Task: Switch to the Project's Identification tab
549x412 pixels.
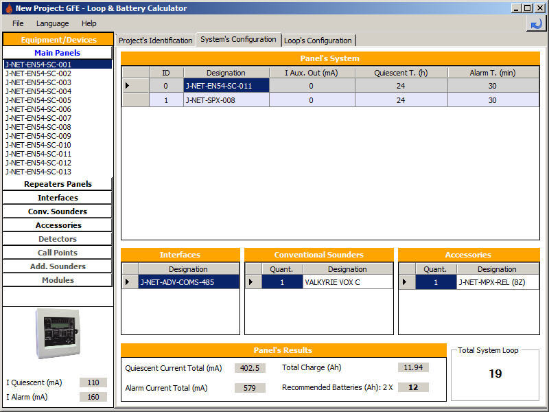Action: [155, 41]
